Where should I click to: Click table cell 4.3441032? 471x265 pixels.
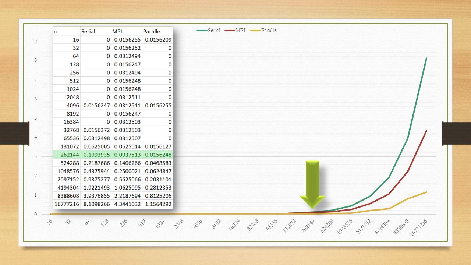click(x=127, y=204)
